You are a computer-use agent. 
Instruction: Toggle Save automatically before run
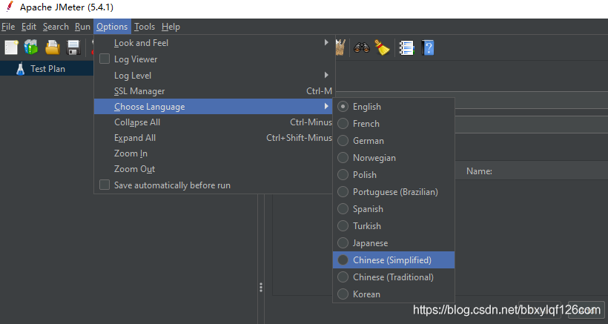105,185
